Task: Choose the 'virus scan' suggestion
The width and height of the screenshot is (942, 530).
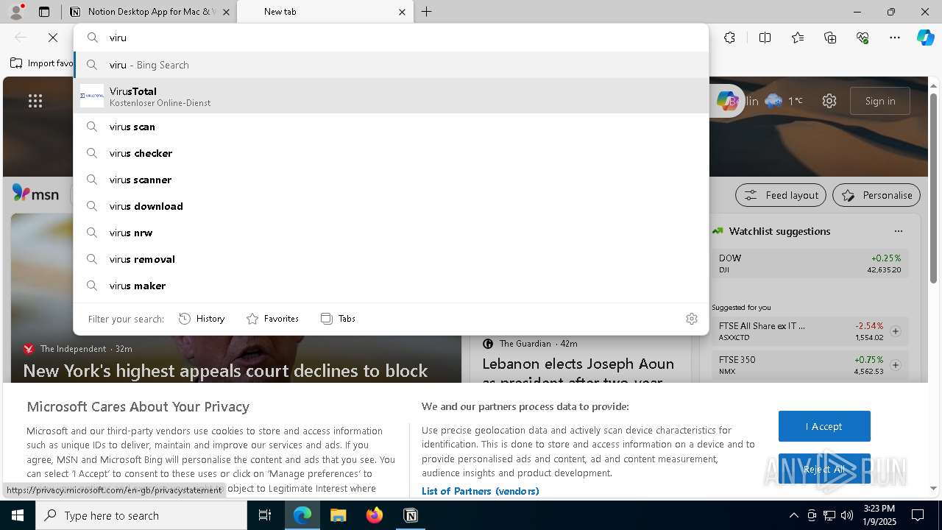Action: tap(391, 127)
